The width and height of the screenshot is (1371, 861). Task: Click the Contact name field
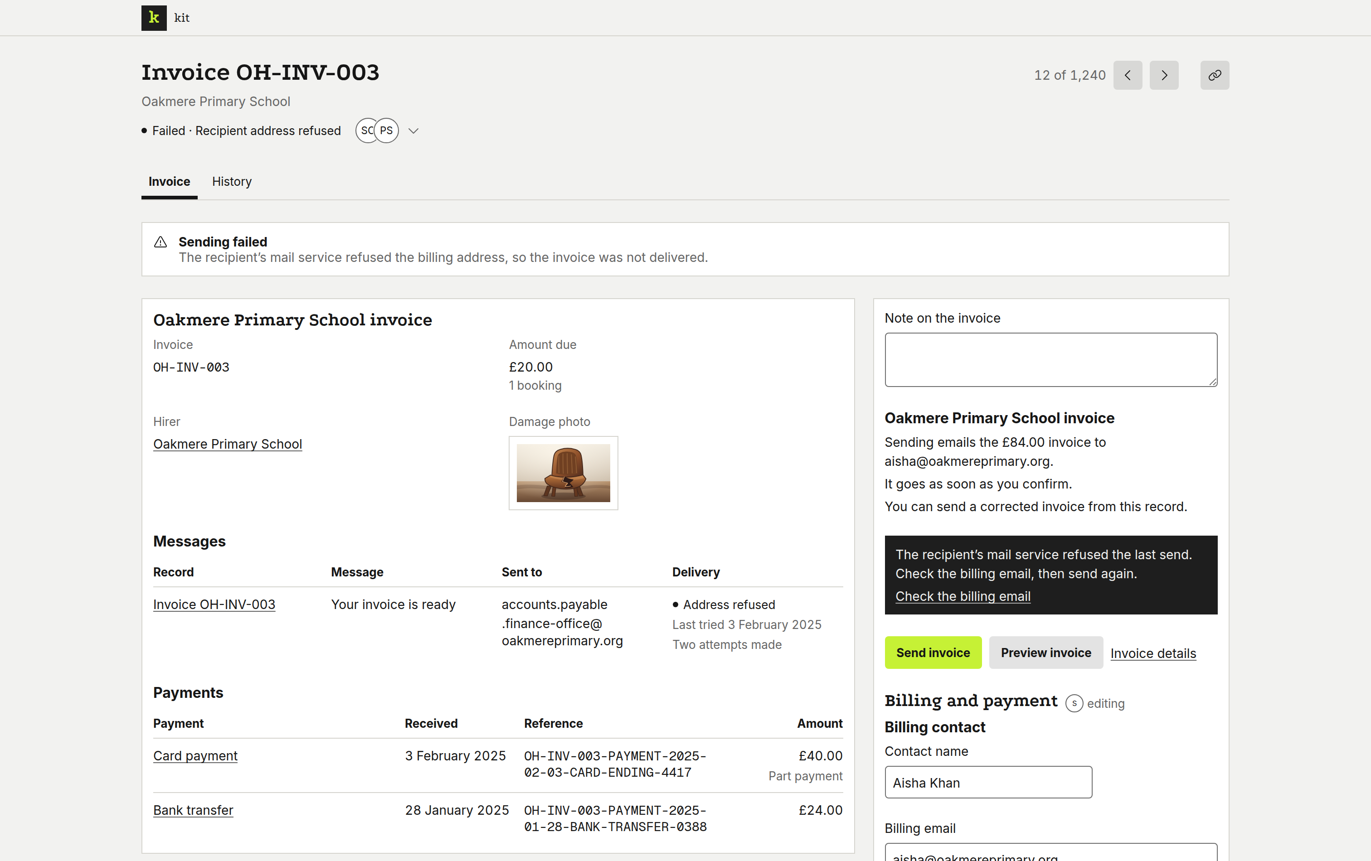click(988, 783)
